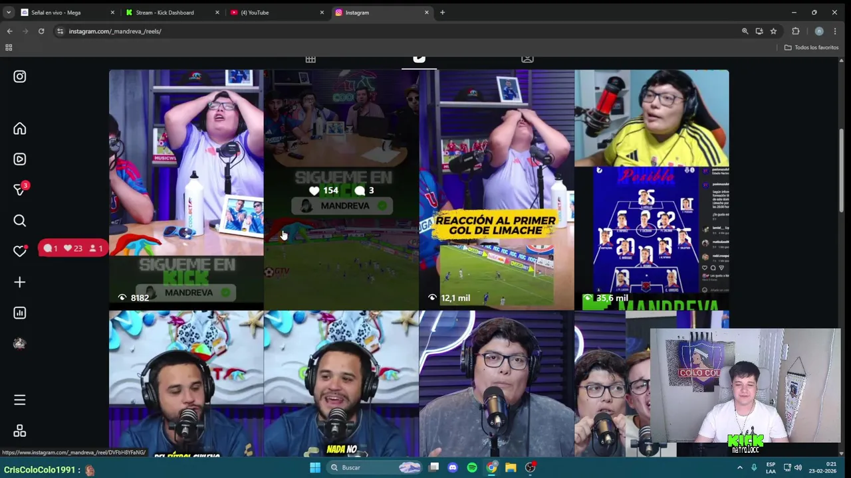The width and height of the screenshot is (851, 478).
Task: Select the posts grid profile tab
Action: click(310, 59)
